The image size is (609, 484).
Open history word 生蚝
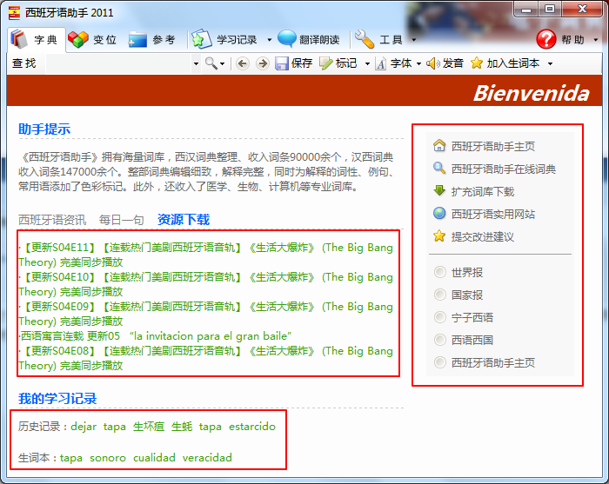pos(182,427)
